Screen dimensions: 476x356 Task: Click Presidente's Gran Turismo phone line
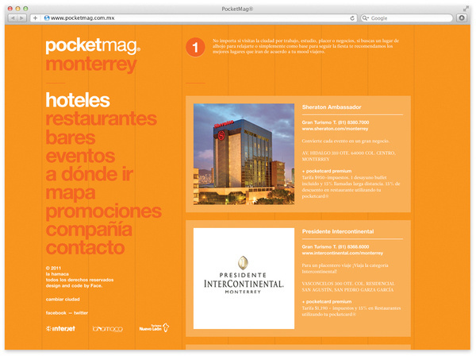pos(336,247)
